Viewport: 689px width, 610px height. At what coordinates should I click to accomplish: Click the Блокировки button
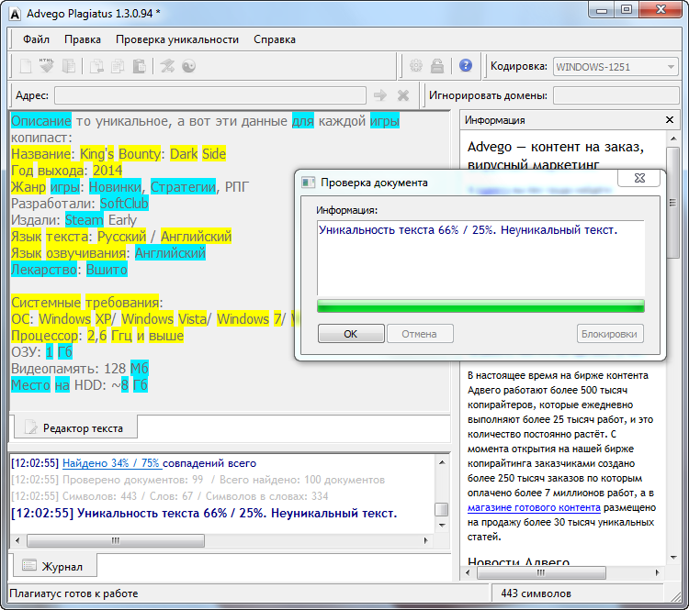point(609,334)
